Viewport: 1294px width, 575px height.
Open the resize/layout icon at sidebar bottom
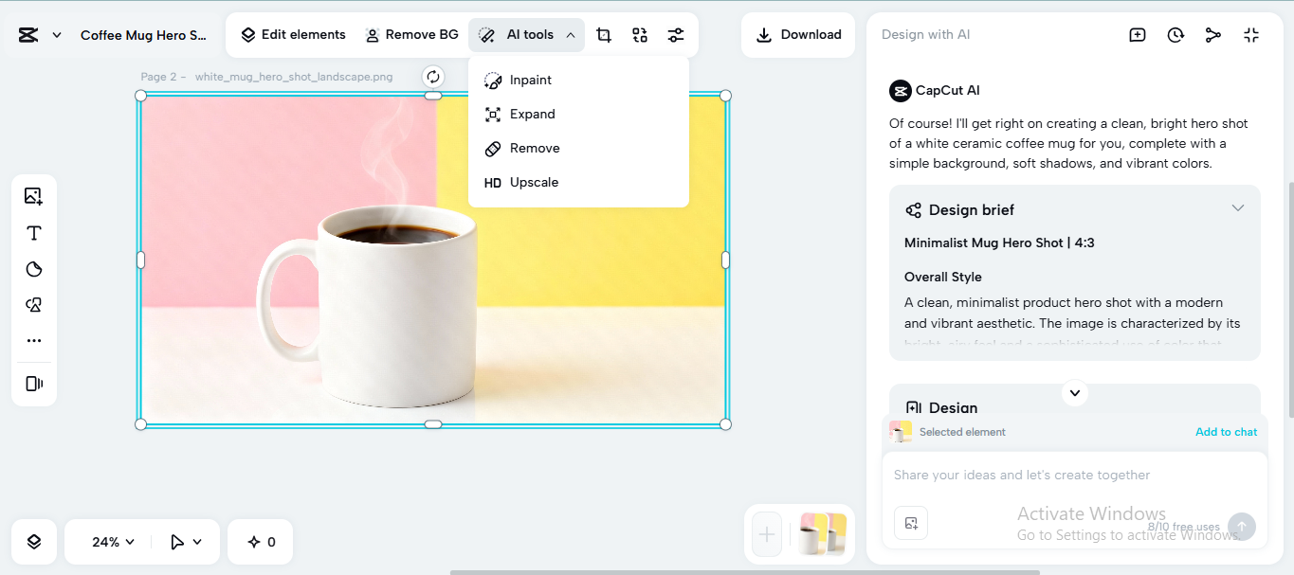pyautogui.click(x=34, y=384)
